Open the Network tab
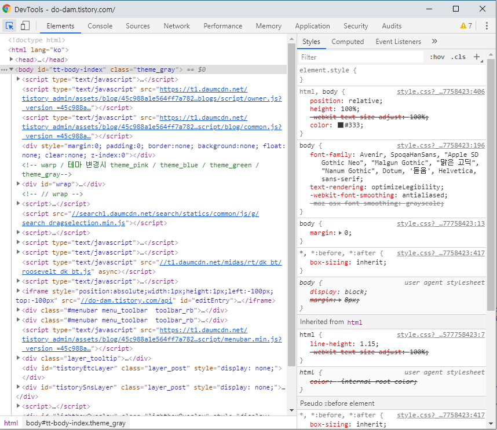 click(177, 26)
